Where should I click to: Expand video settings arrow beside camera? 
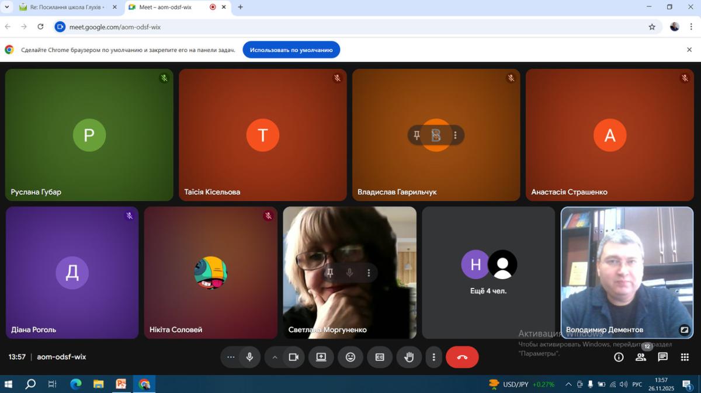coord(275,357)
